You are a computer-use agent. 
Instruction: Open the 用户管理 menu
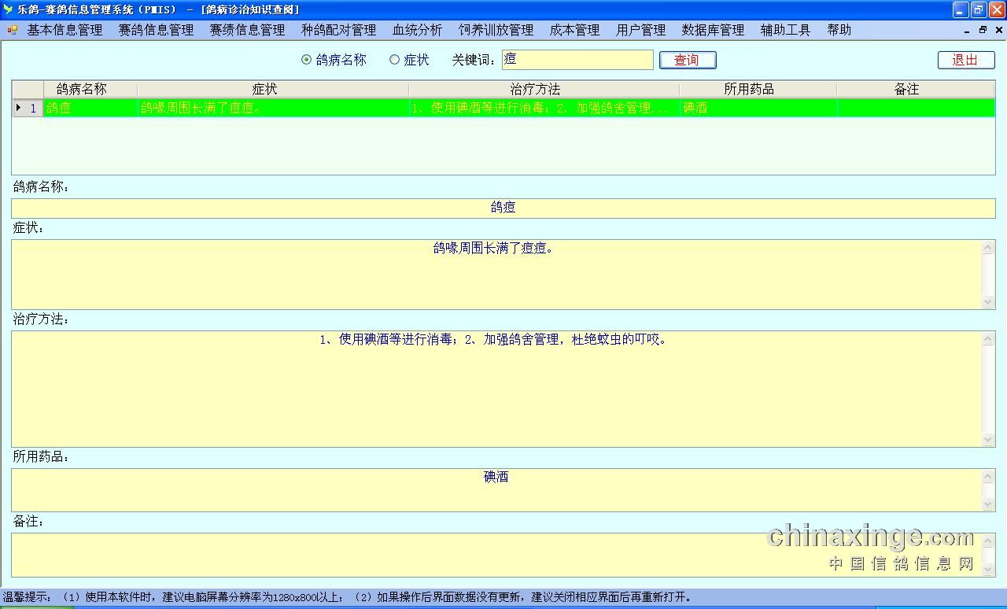[x=640, y=30]
